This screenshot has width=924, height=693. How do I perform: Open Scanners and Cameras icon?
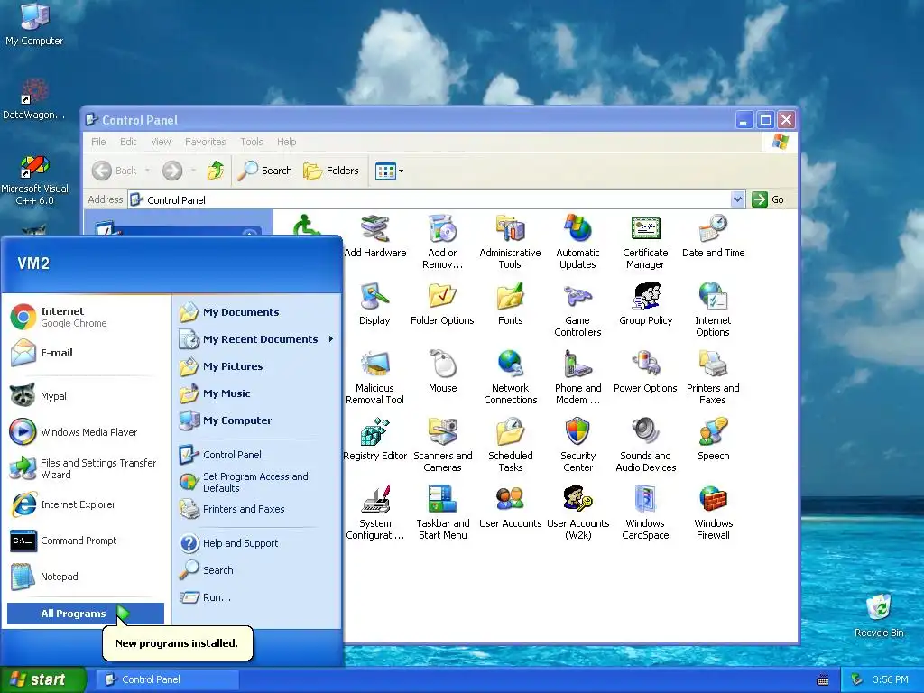442,446
